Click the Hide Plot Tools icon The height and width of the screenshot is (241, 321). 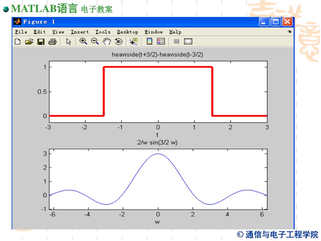pyautogui.click(x=176, y=41)
